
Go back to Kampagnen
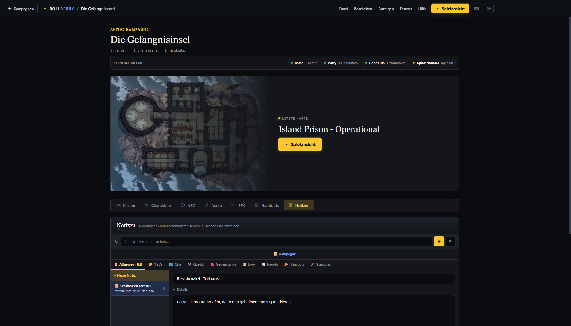point(21,9)
